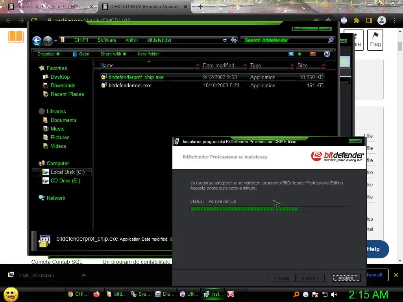Go back in the Explorer window
The width and height of the screenshot is (403, 302).
37,41
